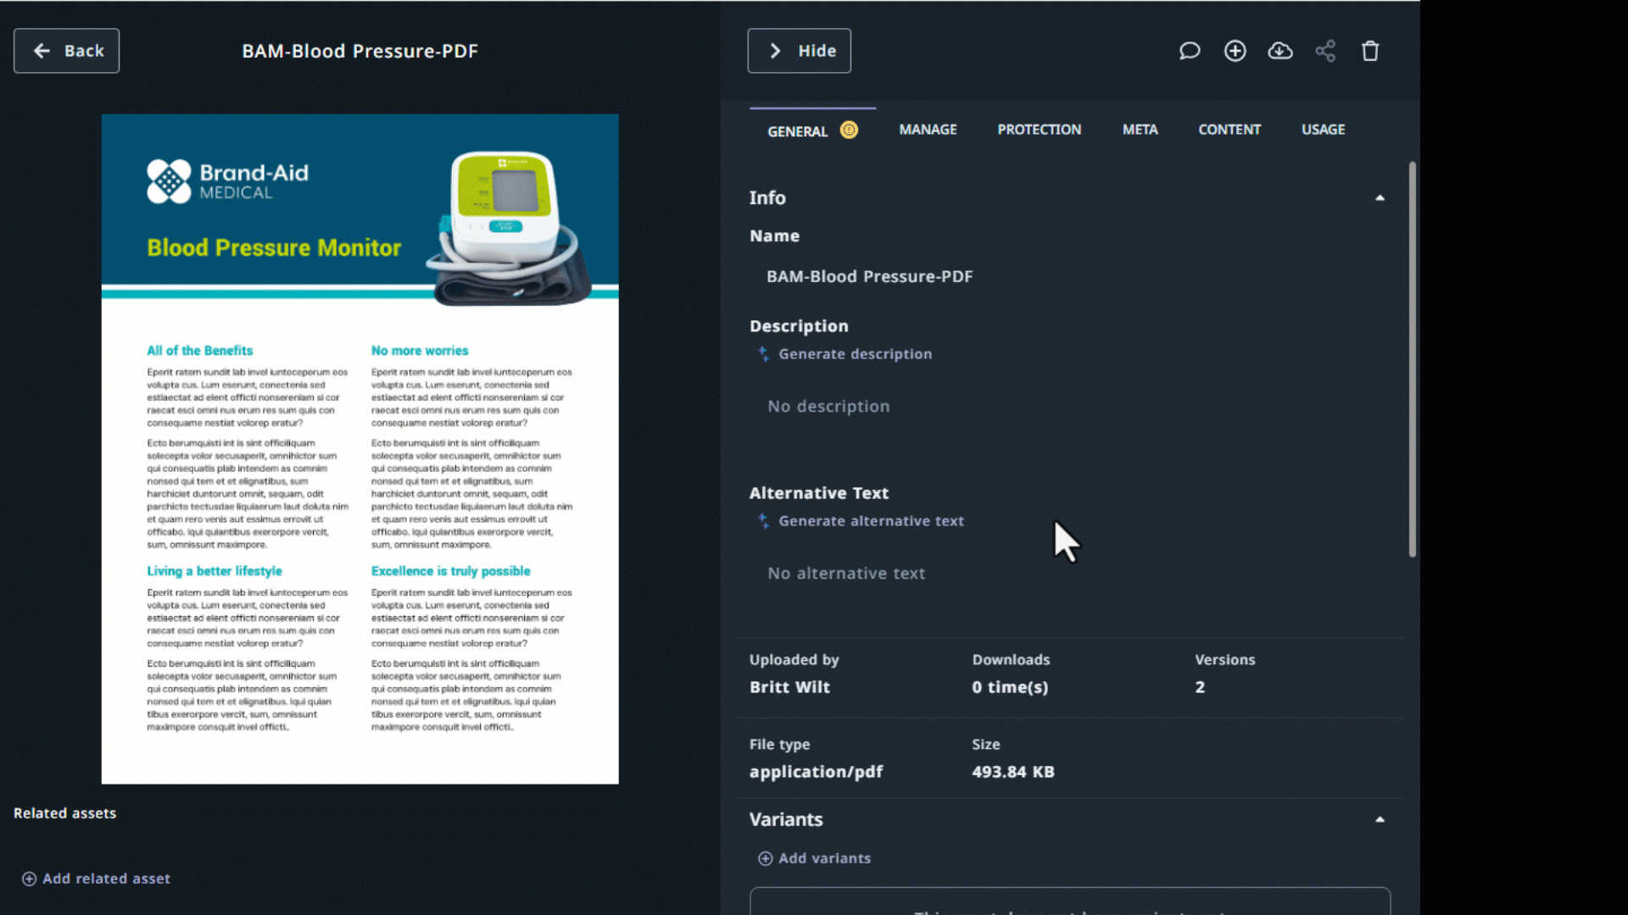
Task: Click Generate description link
Action: (854, 354)
